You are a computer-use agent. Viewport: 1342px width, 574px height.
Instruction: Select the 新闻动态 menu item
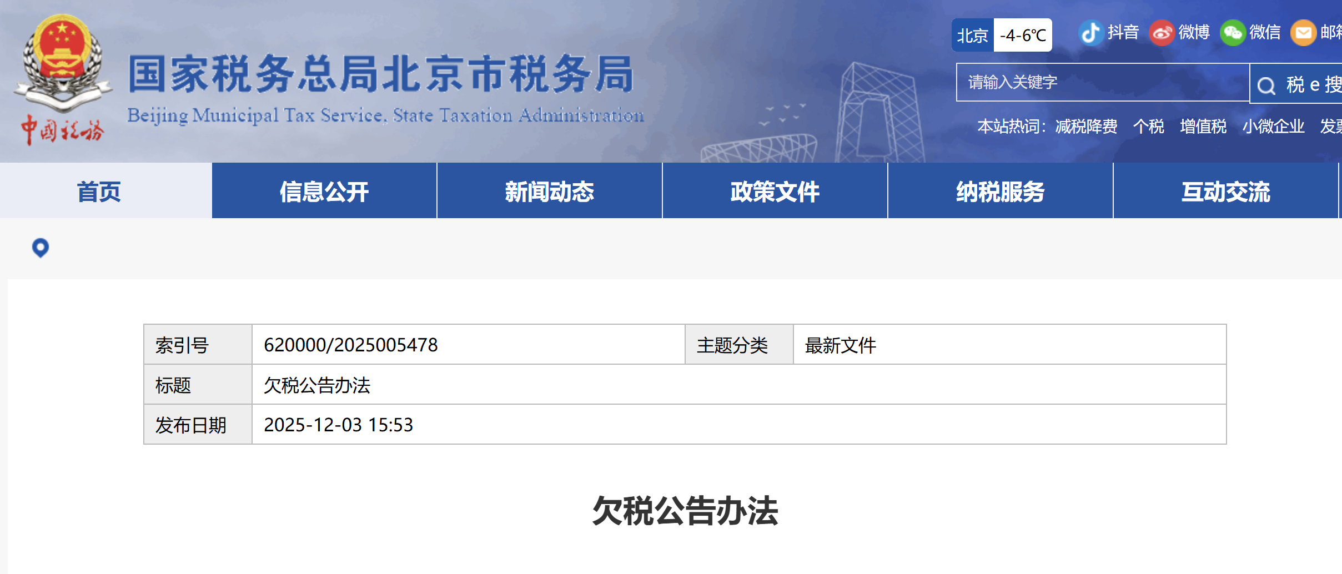tap(549, 190)
